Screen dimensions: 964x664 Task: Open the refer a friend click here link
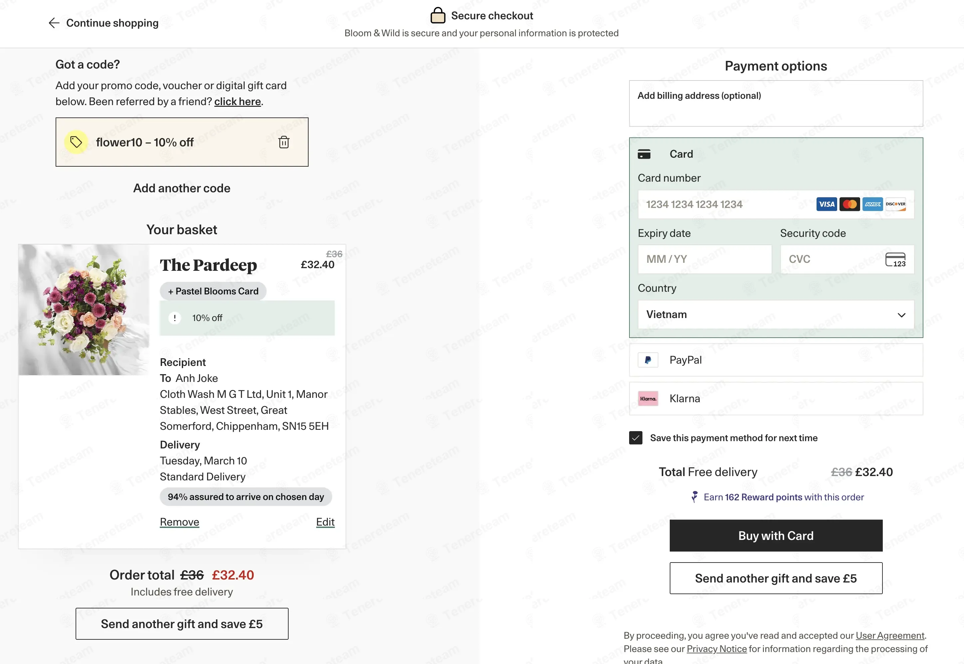tap(237, 101)
